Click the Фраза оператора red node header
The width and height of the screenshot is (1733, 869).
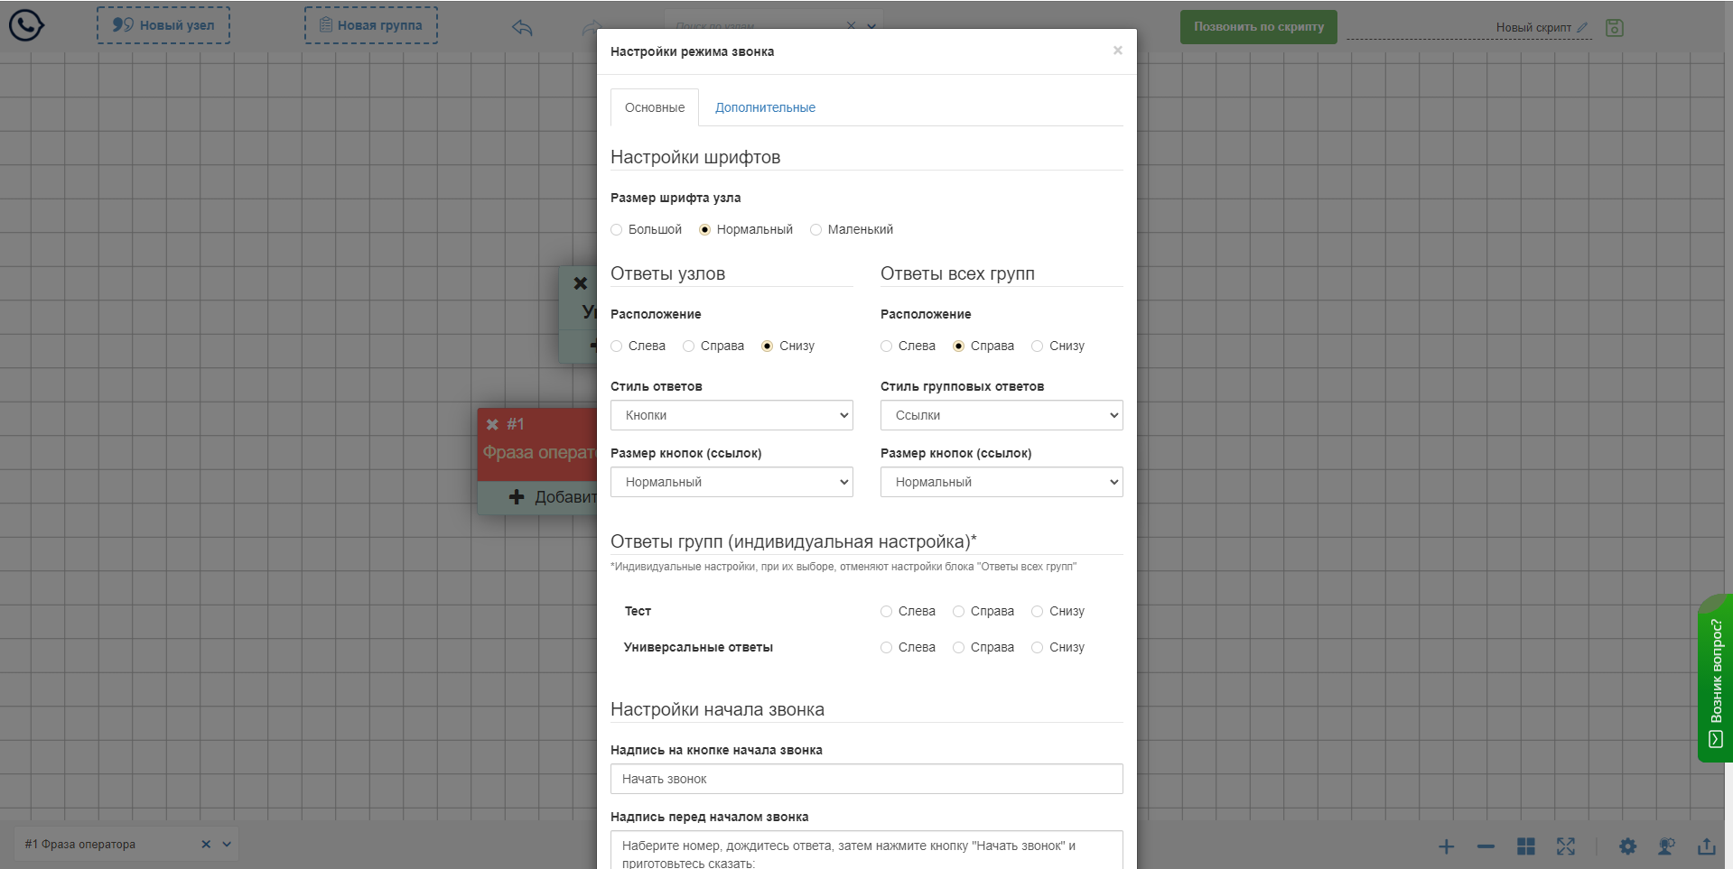(538, 444)
